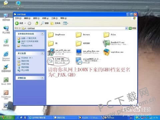Collapse the Other Places panel

pos(42,53)
